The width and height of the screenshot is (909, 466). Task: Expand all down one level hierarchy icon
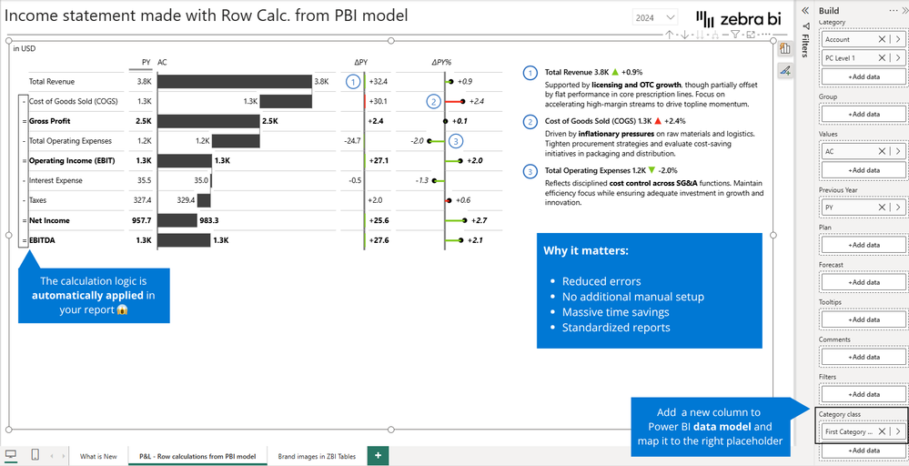[x=715, y=35]
